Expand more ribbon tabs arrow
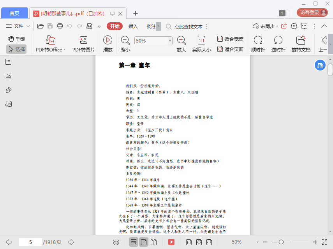The height and width of the screenshot is (249, 333). [159, 26]
